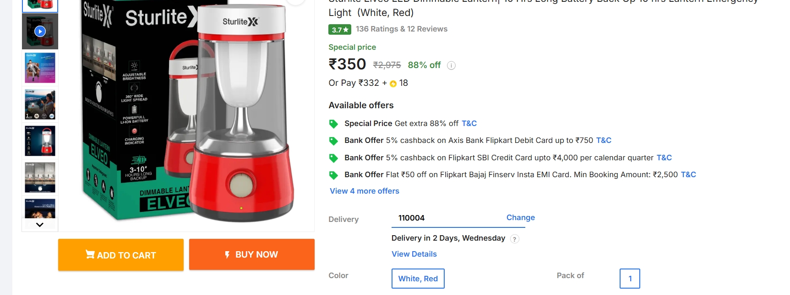790x295 pixels.
Task: Click the SuperCoin icon next to ₹332
Action: pos(392,83)
